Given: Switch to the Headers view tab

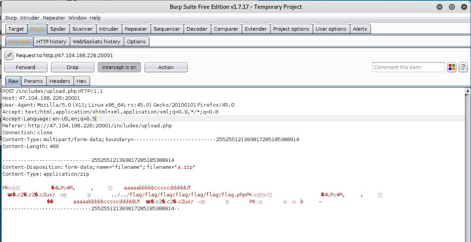Looking at the screenshot, I should coord(60,81).
